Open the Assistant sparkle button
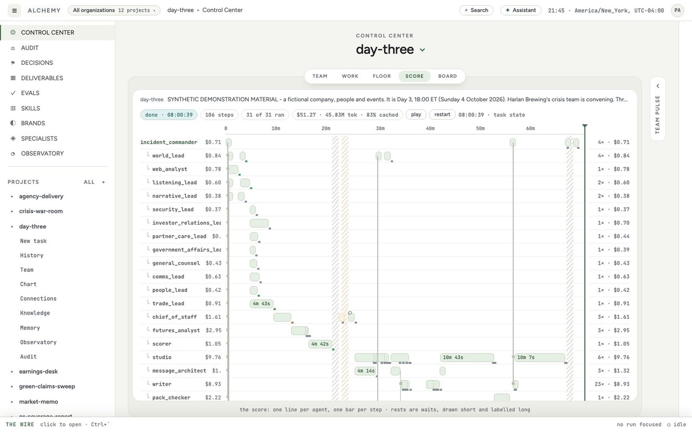 521,10
